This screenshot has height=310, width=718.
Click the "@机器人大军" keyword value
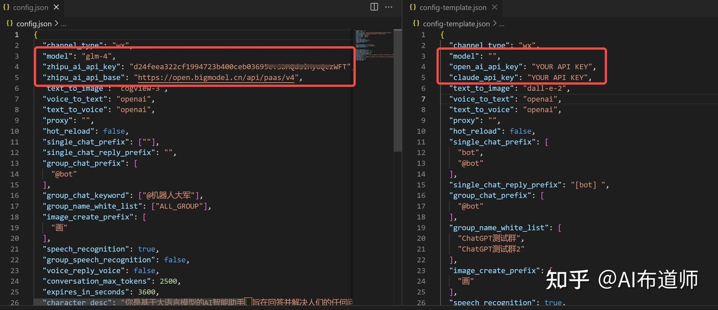click(170, 195)
